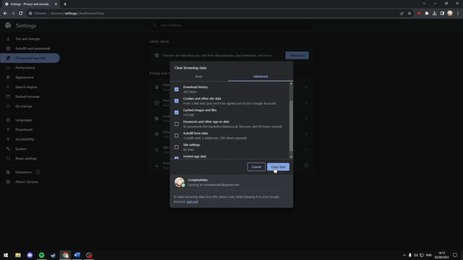Open the tab search chevron in title bar
This screenshot has width=463, height=260.
tap(424, 4)
